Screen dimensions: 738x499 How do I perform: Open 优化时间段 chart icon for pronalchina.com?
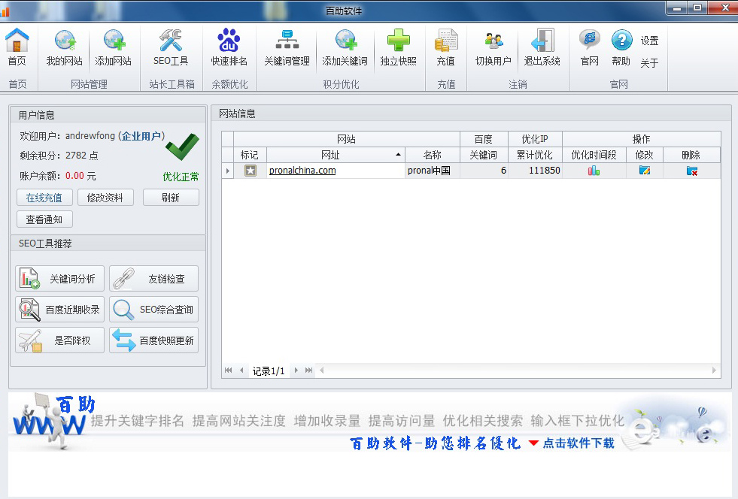(594, 171)
